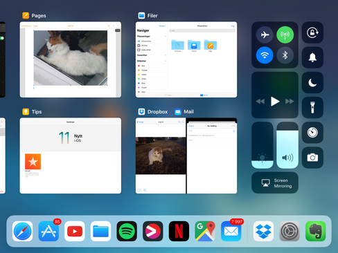Viewport: 338px width, 253px height.
Task: Open Settings from the dock
Action: click(290, 232)
